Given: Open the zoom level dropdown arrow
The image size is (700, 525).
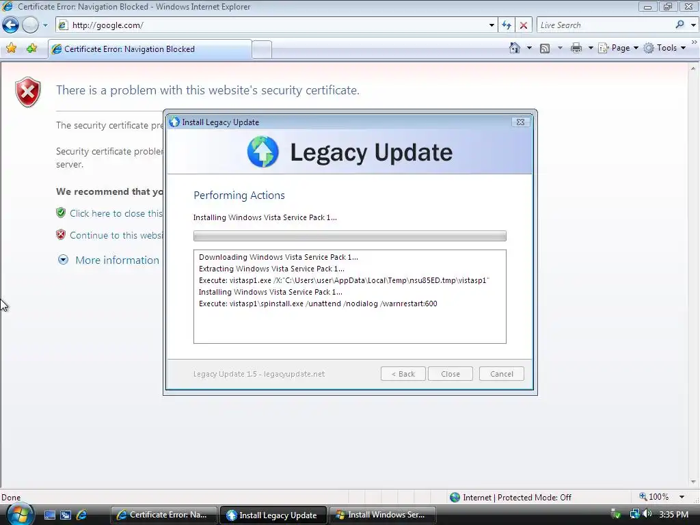Looking at the screenshot, I should click(682, 497).
